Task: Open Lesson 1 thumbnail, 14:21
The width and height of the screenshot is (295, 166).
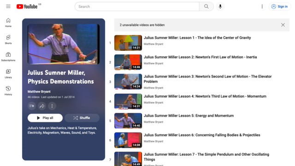Action: [x=128, y=43]
